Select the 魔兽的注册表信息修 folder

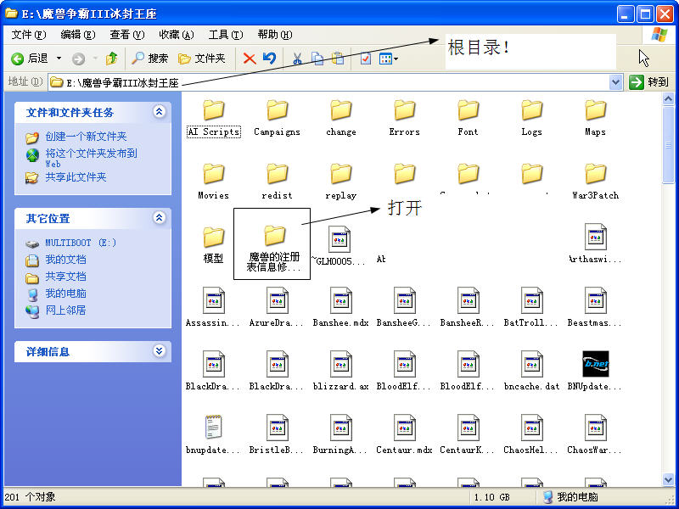click(273, 237)
